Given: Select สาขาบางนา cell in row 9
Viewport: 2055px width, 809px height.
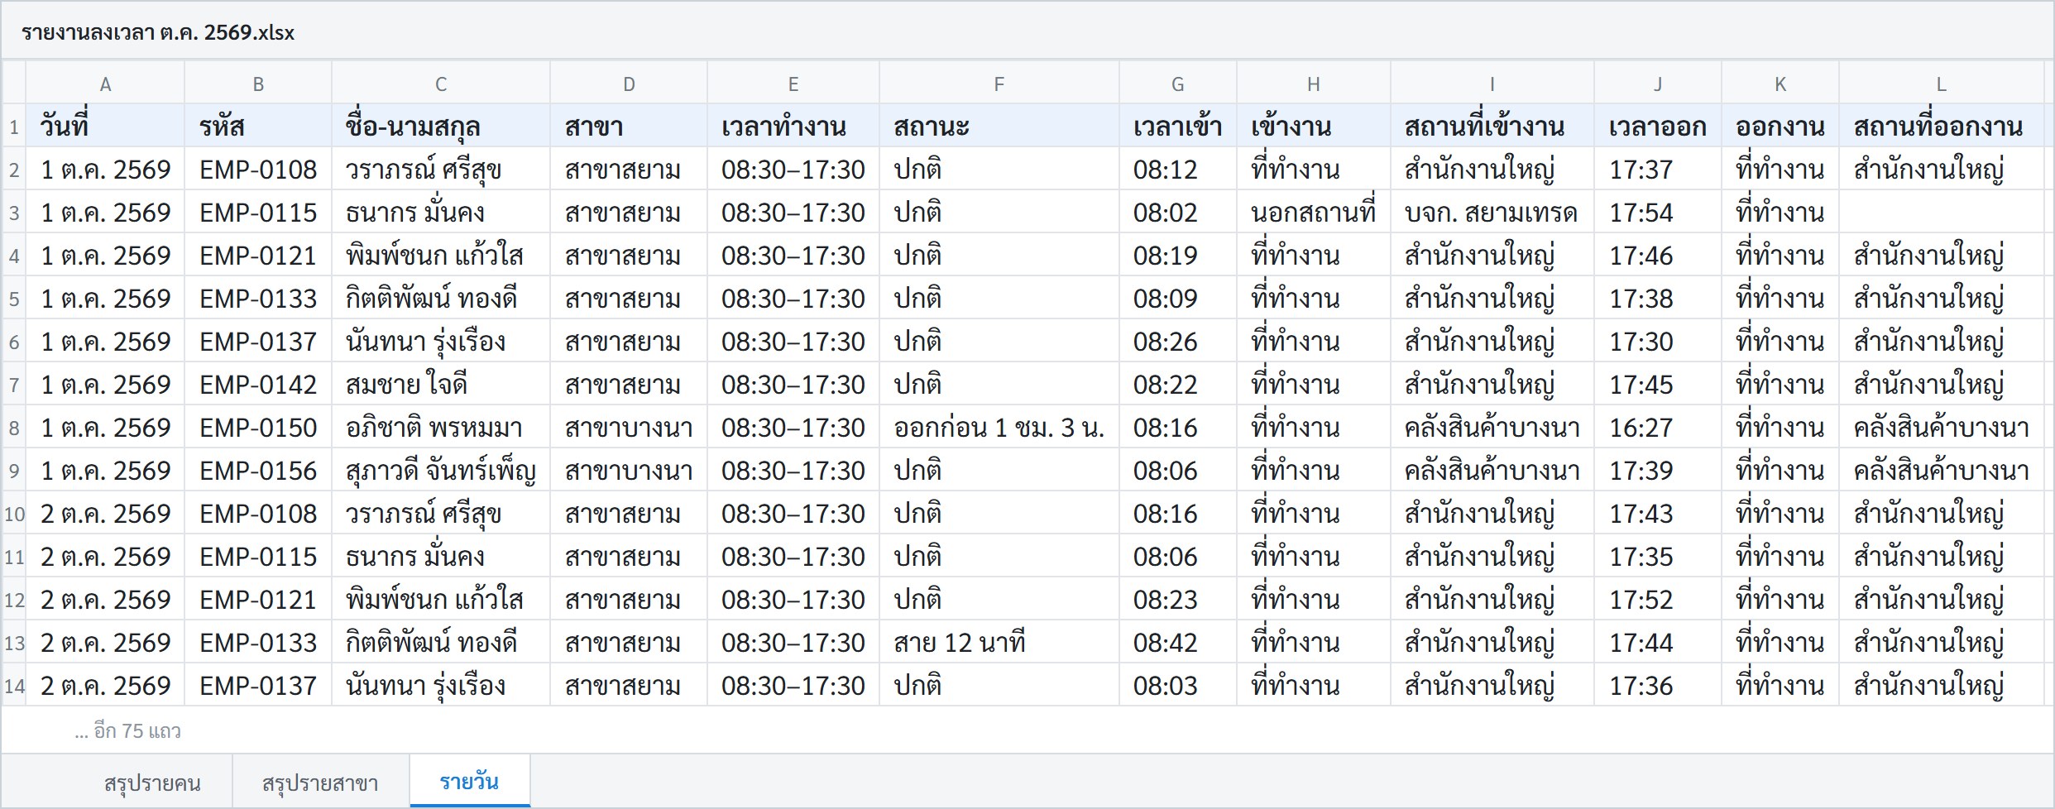Looking at the screenshot, I should (629, 471).
